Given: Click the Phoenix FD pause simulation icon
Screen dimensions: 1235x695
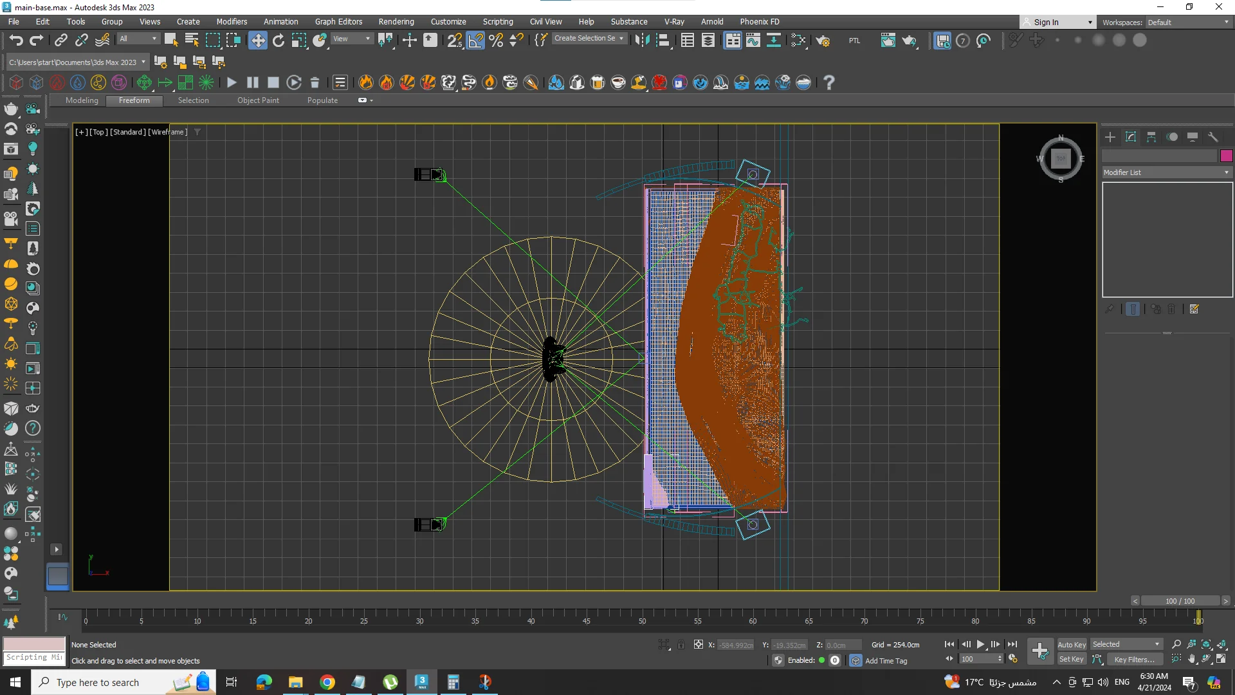Looking at the screenshot, I should point(252,82).
